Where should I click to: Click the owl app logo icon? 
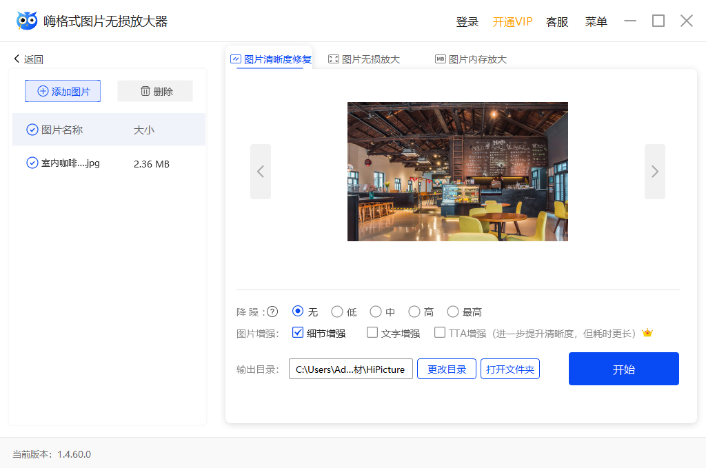click(x=26, y=20)
